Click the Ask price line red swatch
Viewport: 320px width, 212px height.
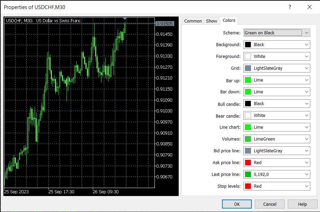click(x=248, y=162)
